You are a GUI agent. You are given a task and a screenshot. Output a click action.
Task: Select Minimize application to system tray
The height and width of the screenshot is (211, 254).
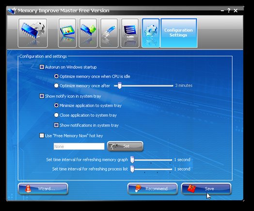[56, 106]
